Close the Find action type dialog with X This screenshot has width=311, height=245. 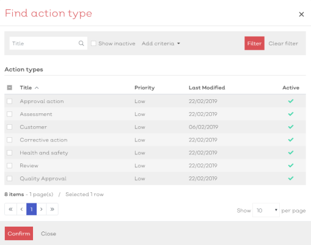(x=301, y=14)
